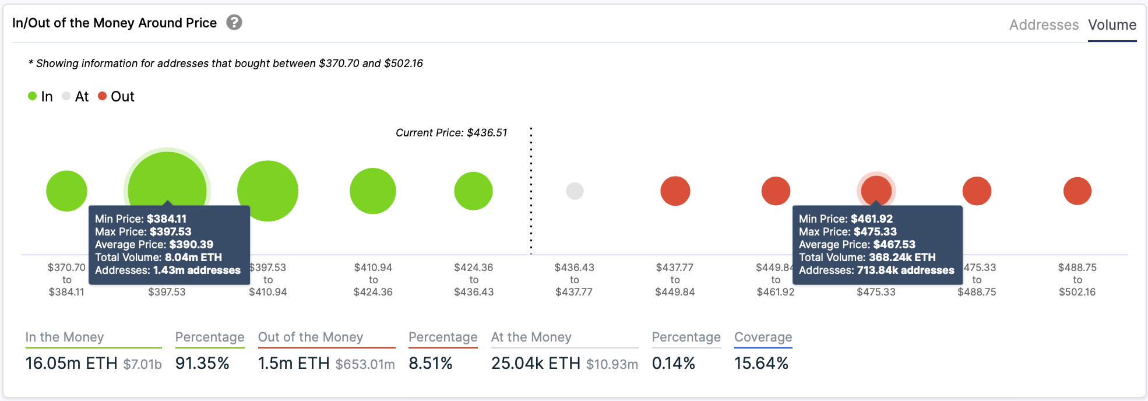Click the red bubble for $475.33 to $488.75
This screenshot has height=401, width=1148.
pyautogui.click(x=977, y=191)
